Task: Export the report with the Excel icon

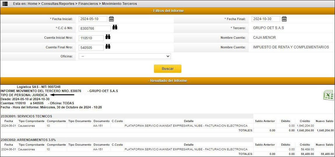Action: click(328, 95)
